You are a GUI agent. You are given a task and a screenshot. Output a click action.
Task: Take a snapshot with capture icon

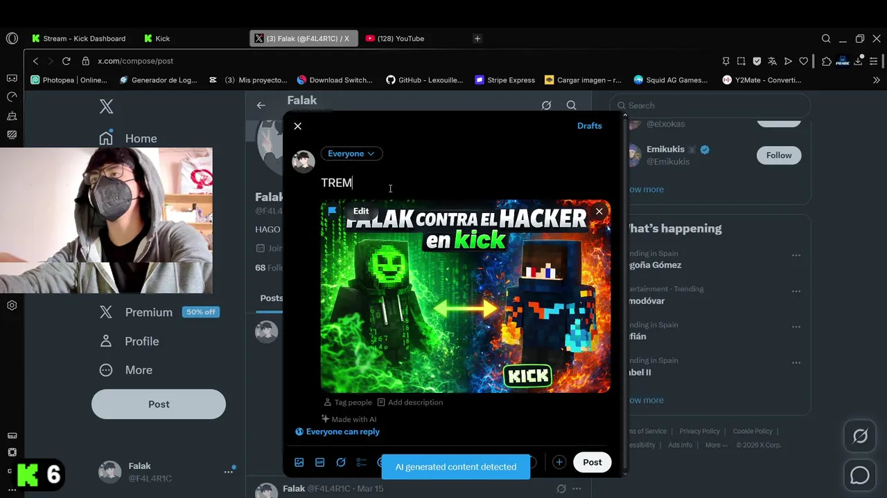point(741,61)
